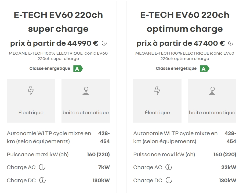Open Charge DC info for super charge

[x=42, y=180]
